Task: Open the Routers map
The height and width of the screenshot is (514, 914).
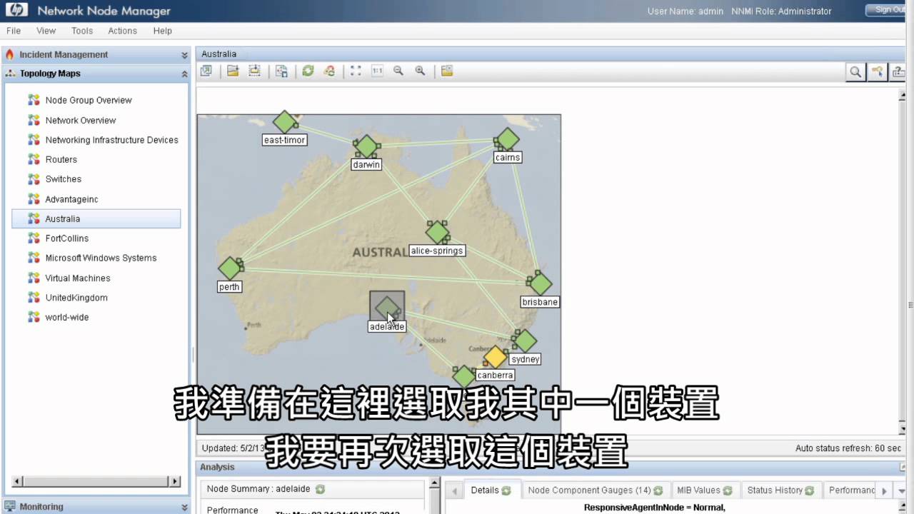Action: (61, 159)
